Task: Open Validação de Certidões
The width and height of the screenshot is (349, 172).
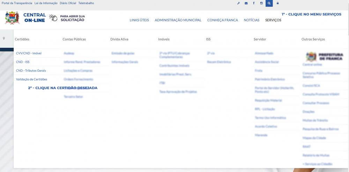Action: pyautogui.click(x=32, y=79)
